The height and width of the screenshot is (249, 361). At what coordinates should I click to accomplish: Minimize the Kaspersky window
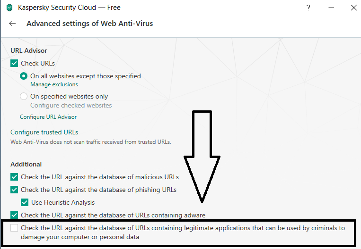click(x=331, y=8)
